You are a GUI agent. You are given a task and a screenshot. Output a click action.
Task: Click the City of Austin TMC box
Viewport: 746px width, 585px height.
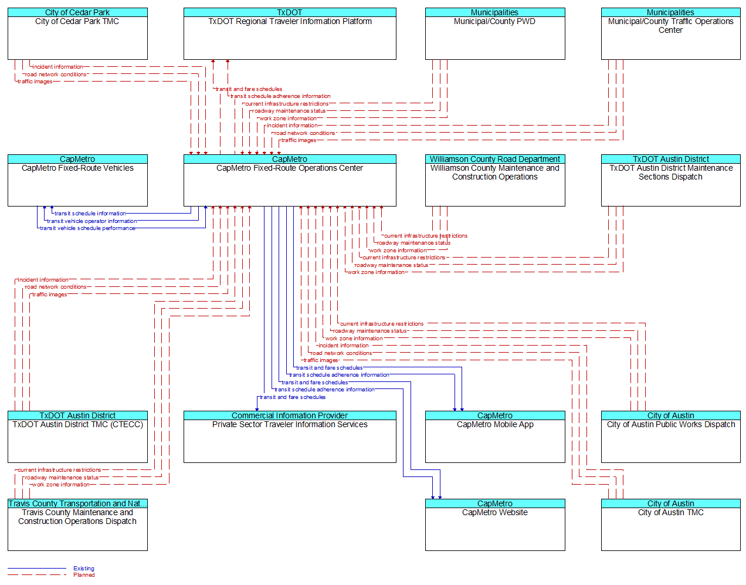(x=670, y=525)
